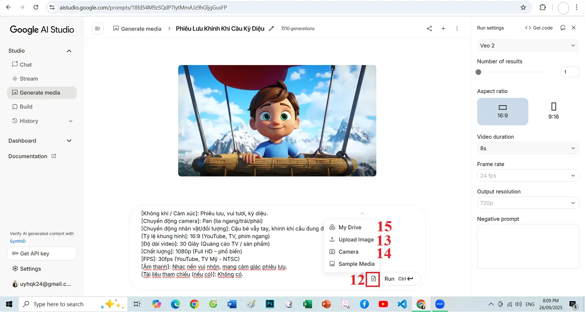
Task: Click the collapse sidebar icon
Action: pyautogui.click(x=97, y=28)
